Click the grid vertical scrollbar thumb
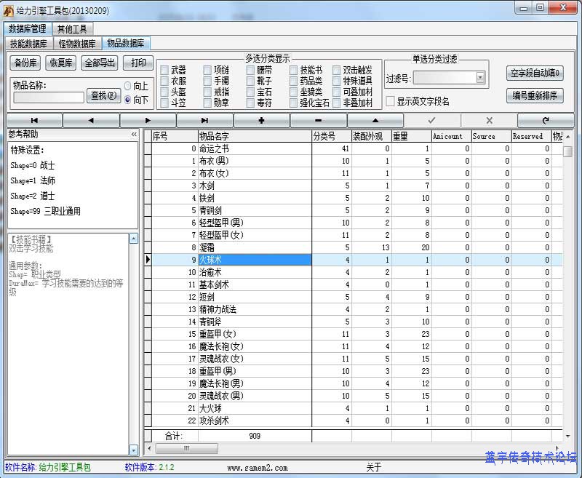The width and height of the screenshot is (582, 478). click(x=567, y=151)
